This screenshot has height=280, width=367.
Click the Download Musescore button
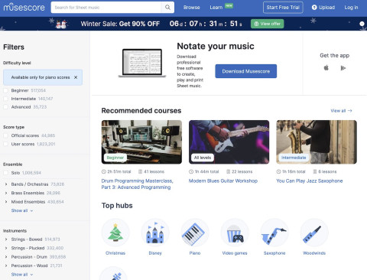(246, 71)
